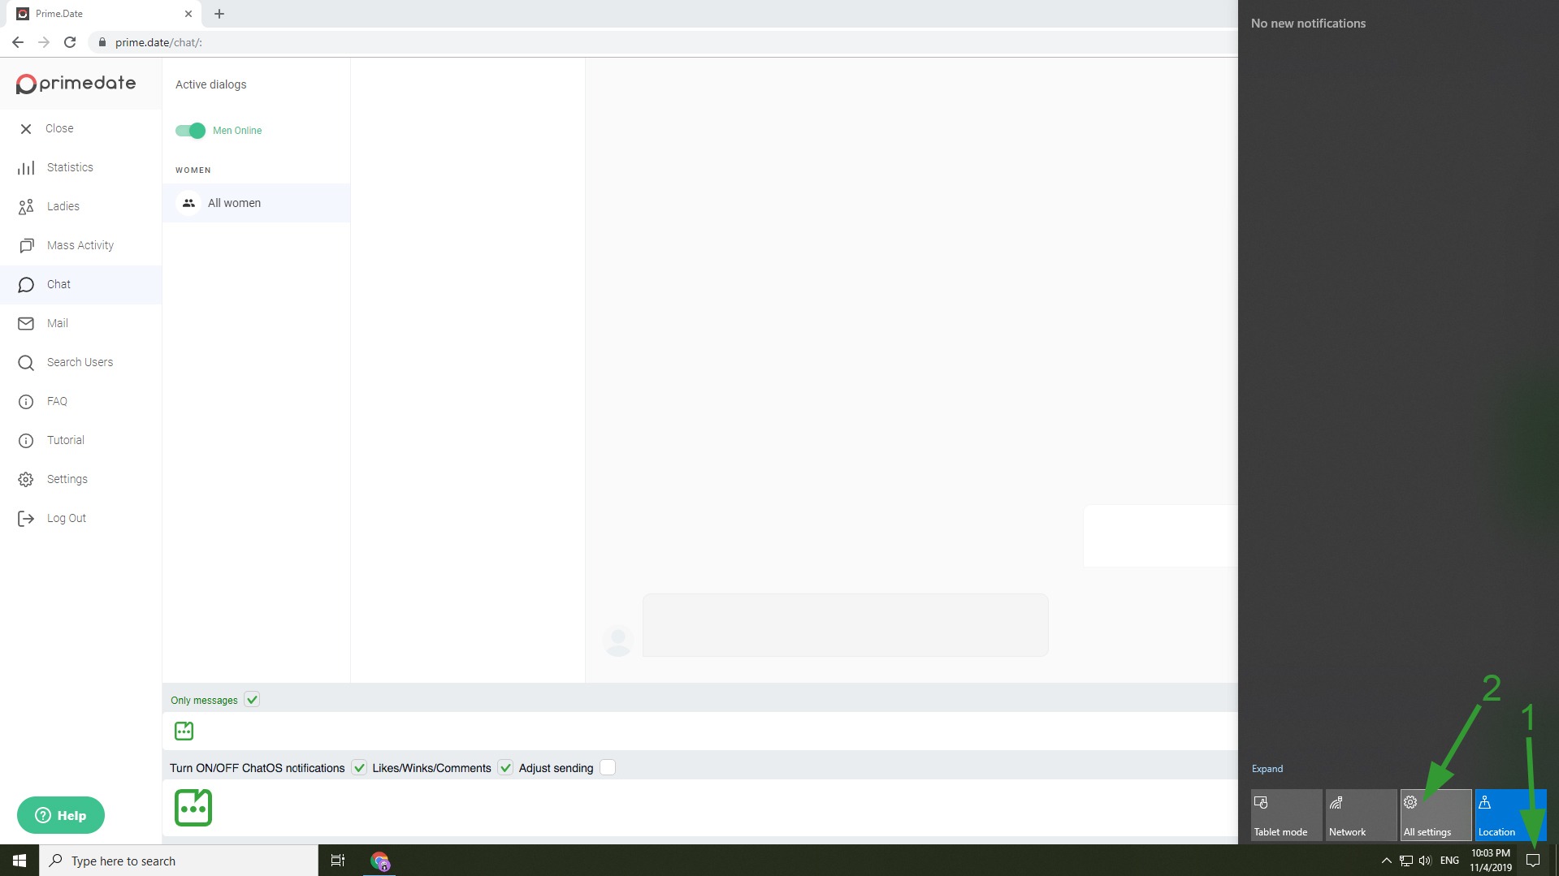Viewport: 1559px width, 876px height.
Task: Uncheck the Only messages checkbox
Action: coord(252,700)
